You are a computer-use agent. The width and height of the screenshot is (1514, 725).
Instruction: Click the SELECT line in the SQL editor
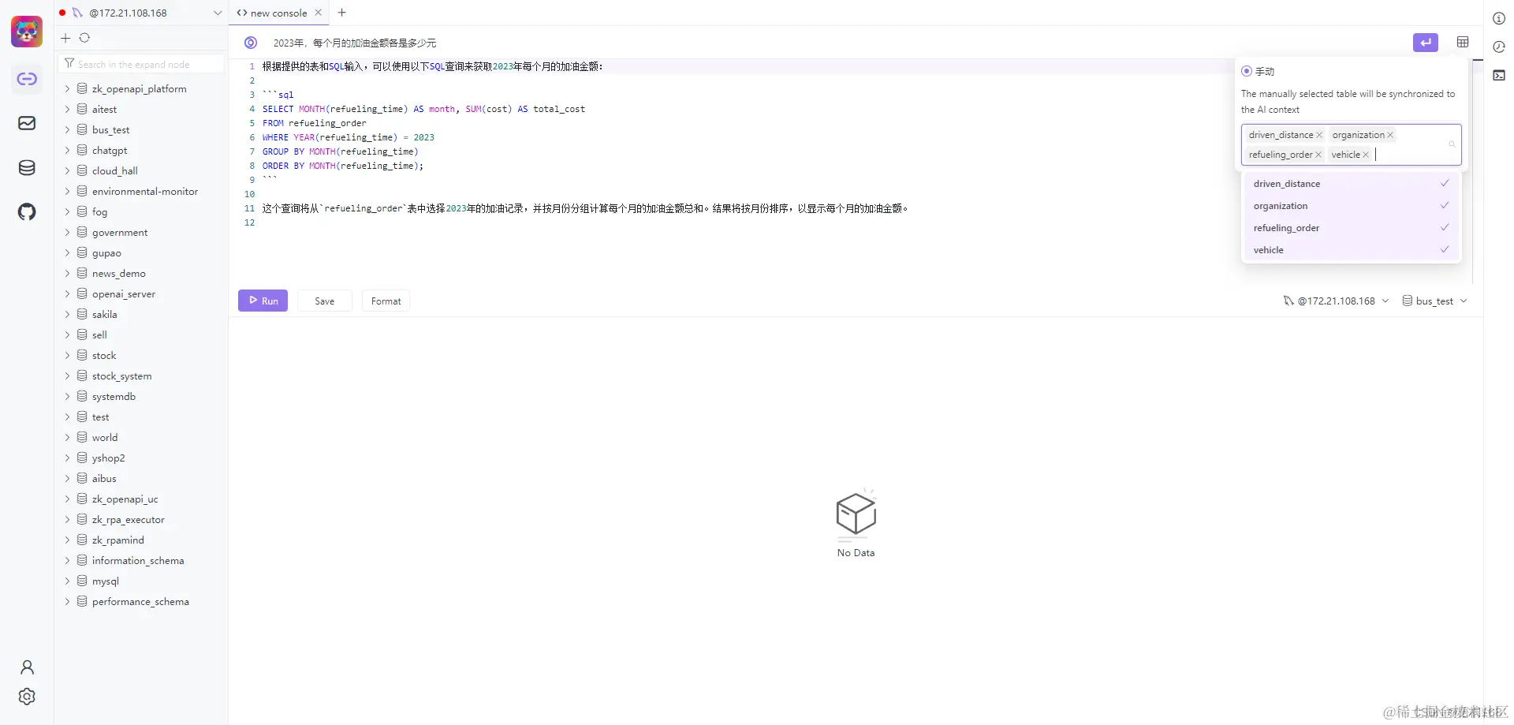tap(423, 109)
